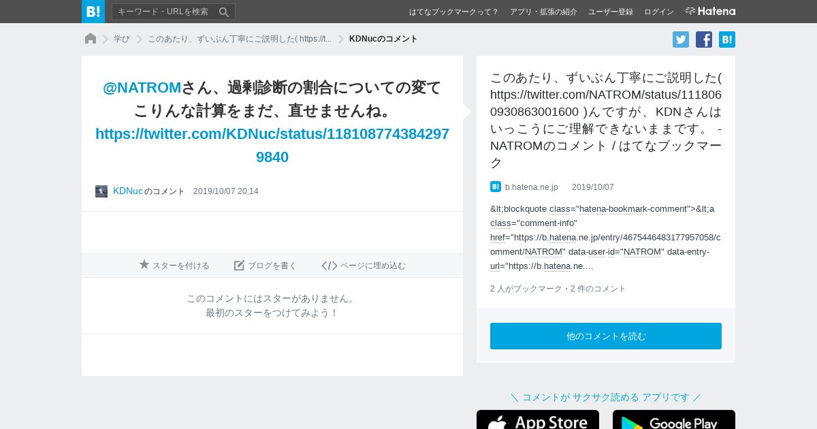Viewport: 817px width, 429px height.
Task: Click the スターを付ける label
Action: [x=181, y=266]
